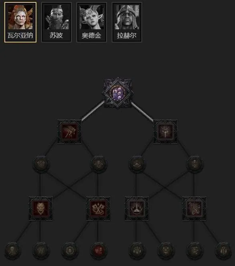
Task: Select the glowing tree skill node
Action: [165, 132]
